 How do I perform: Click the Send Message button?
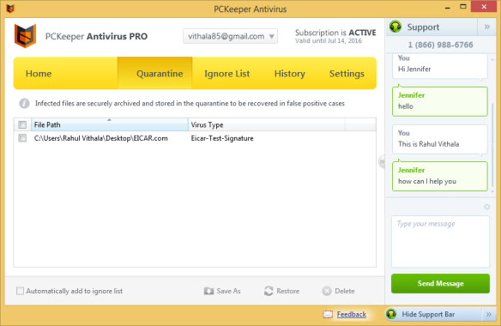(440, 283)
